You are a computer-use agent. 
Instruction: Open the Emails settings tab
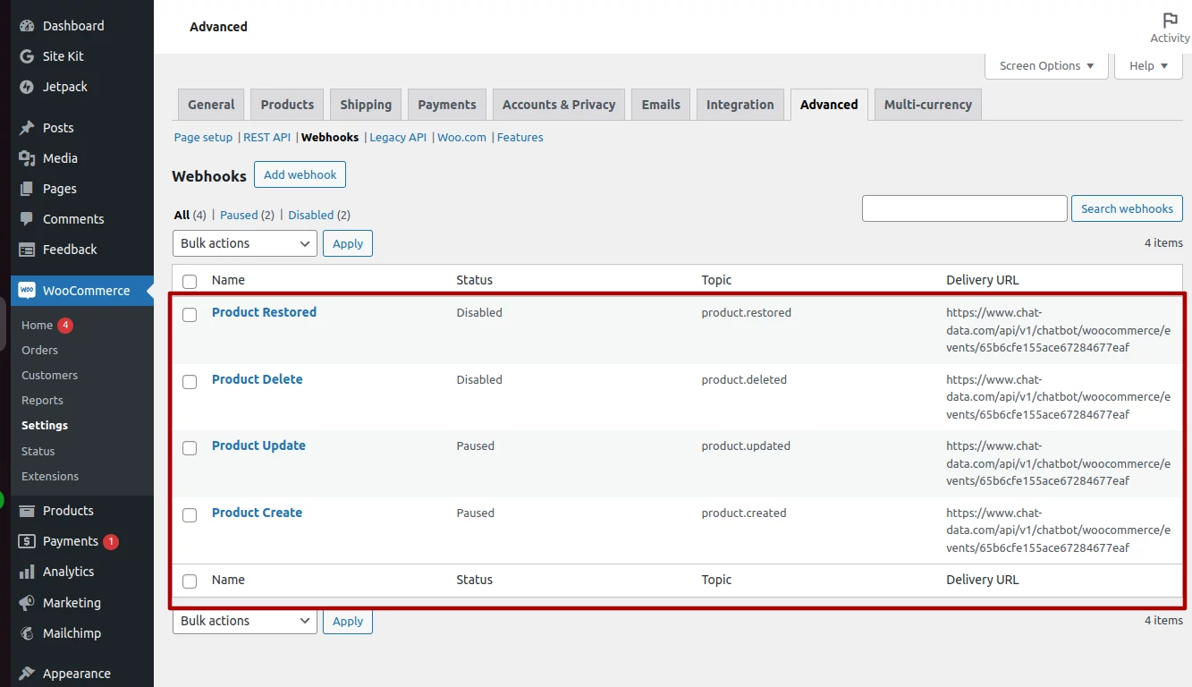661,105
